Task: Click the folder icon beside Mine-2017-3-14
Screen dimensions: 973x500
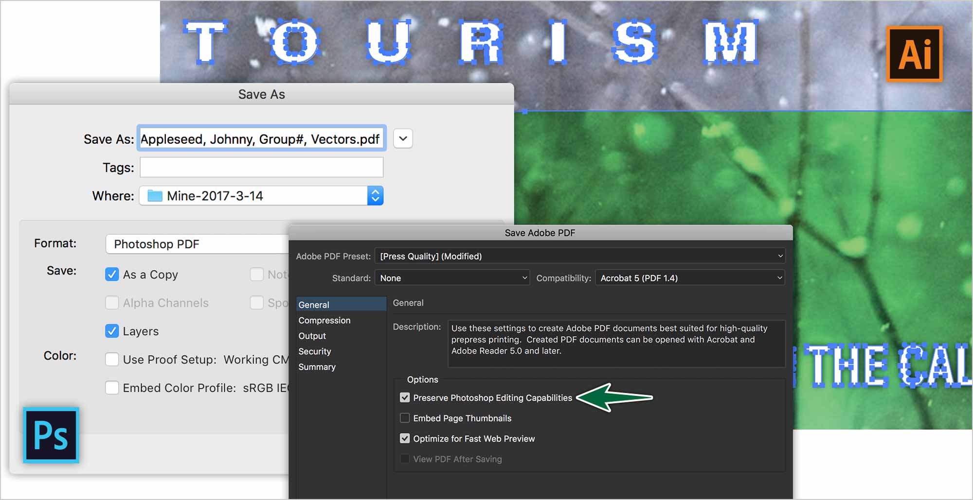Action: pyautogui.click(x=155, y=196)
